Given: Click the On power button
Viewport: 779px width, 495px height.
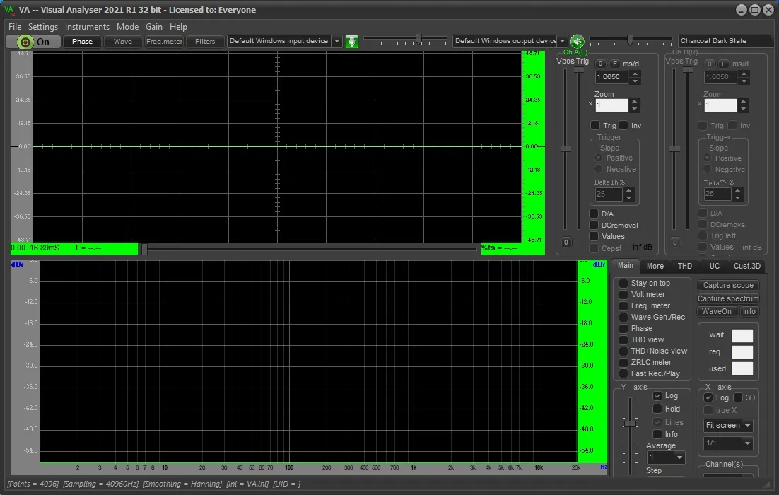Looking at the screenshot, I should pyautogui.click(x=33, y=42).
